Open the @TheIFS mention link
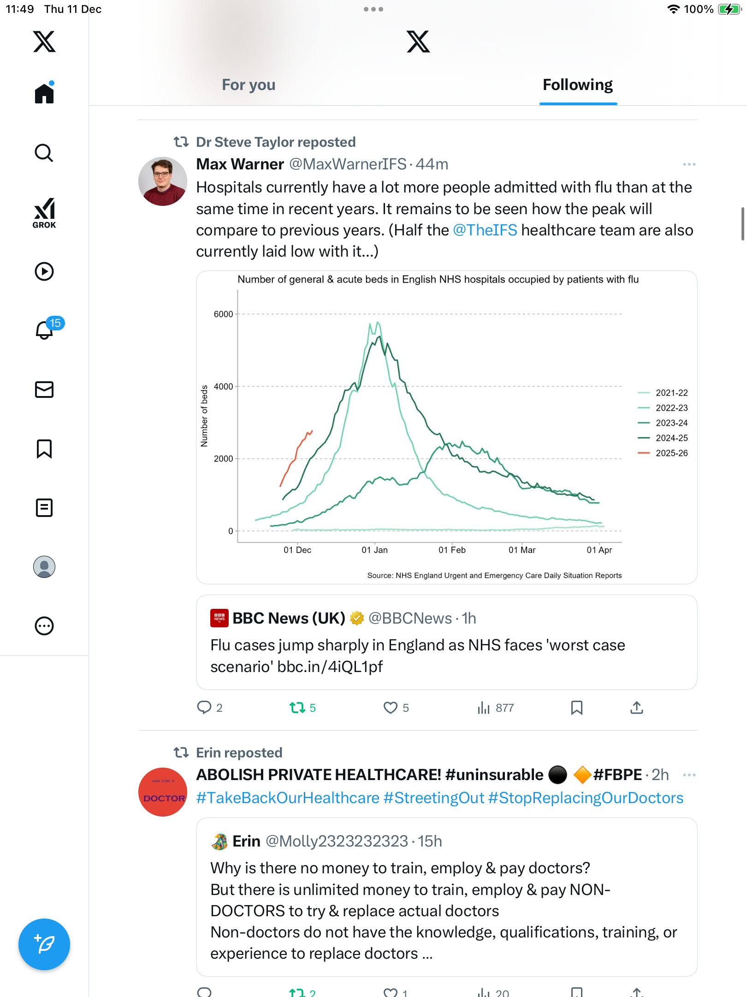Viewport: 747px width, 997px height. click(x=485, y=230)
